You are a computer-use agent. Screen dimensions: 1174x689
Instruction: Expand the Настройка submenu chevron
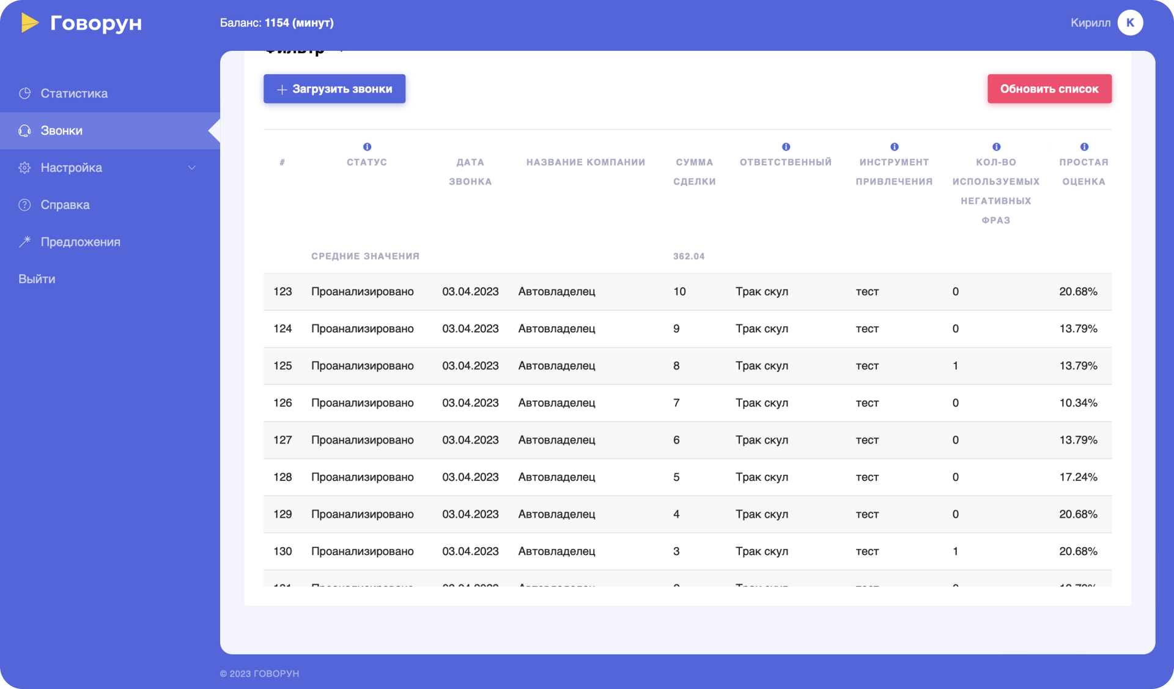point(191,168)
